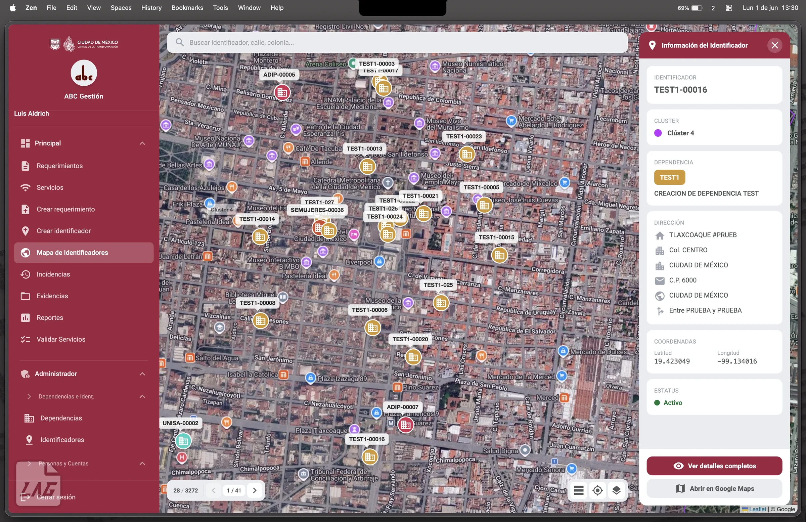The height and width of the screenshot is (522, 806).
Task: Open the map layers selector
Action: (x=616, y=490)
